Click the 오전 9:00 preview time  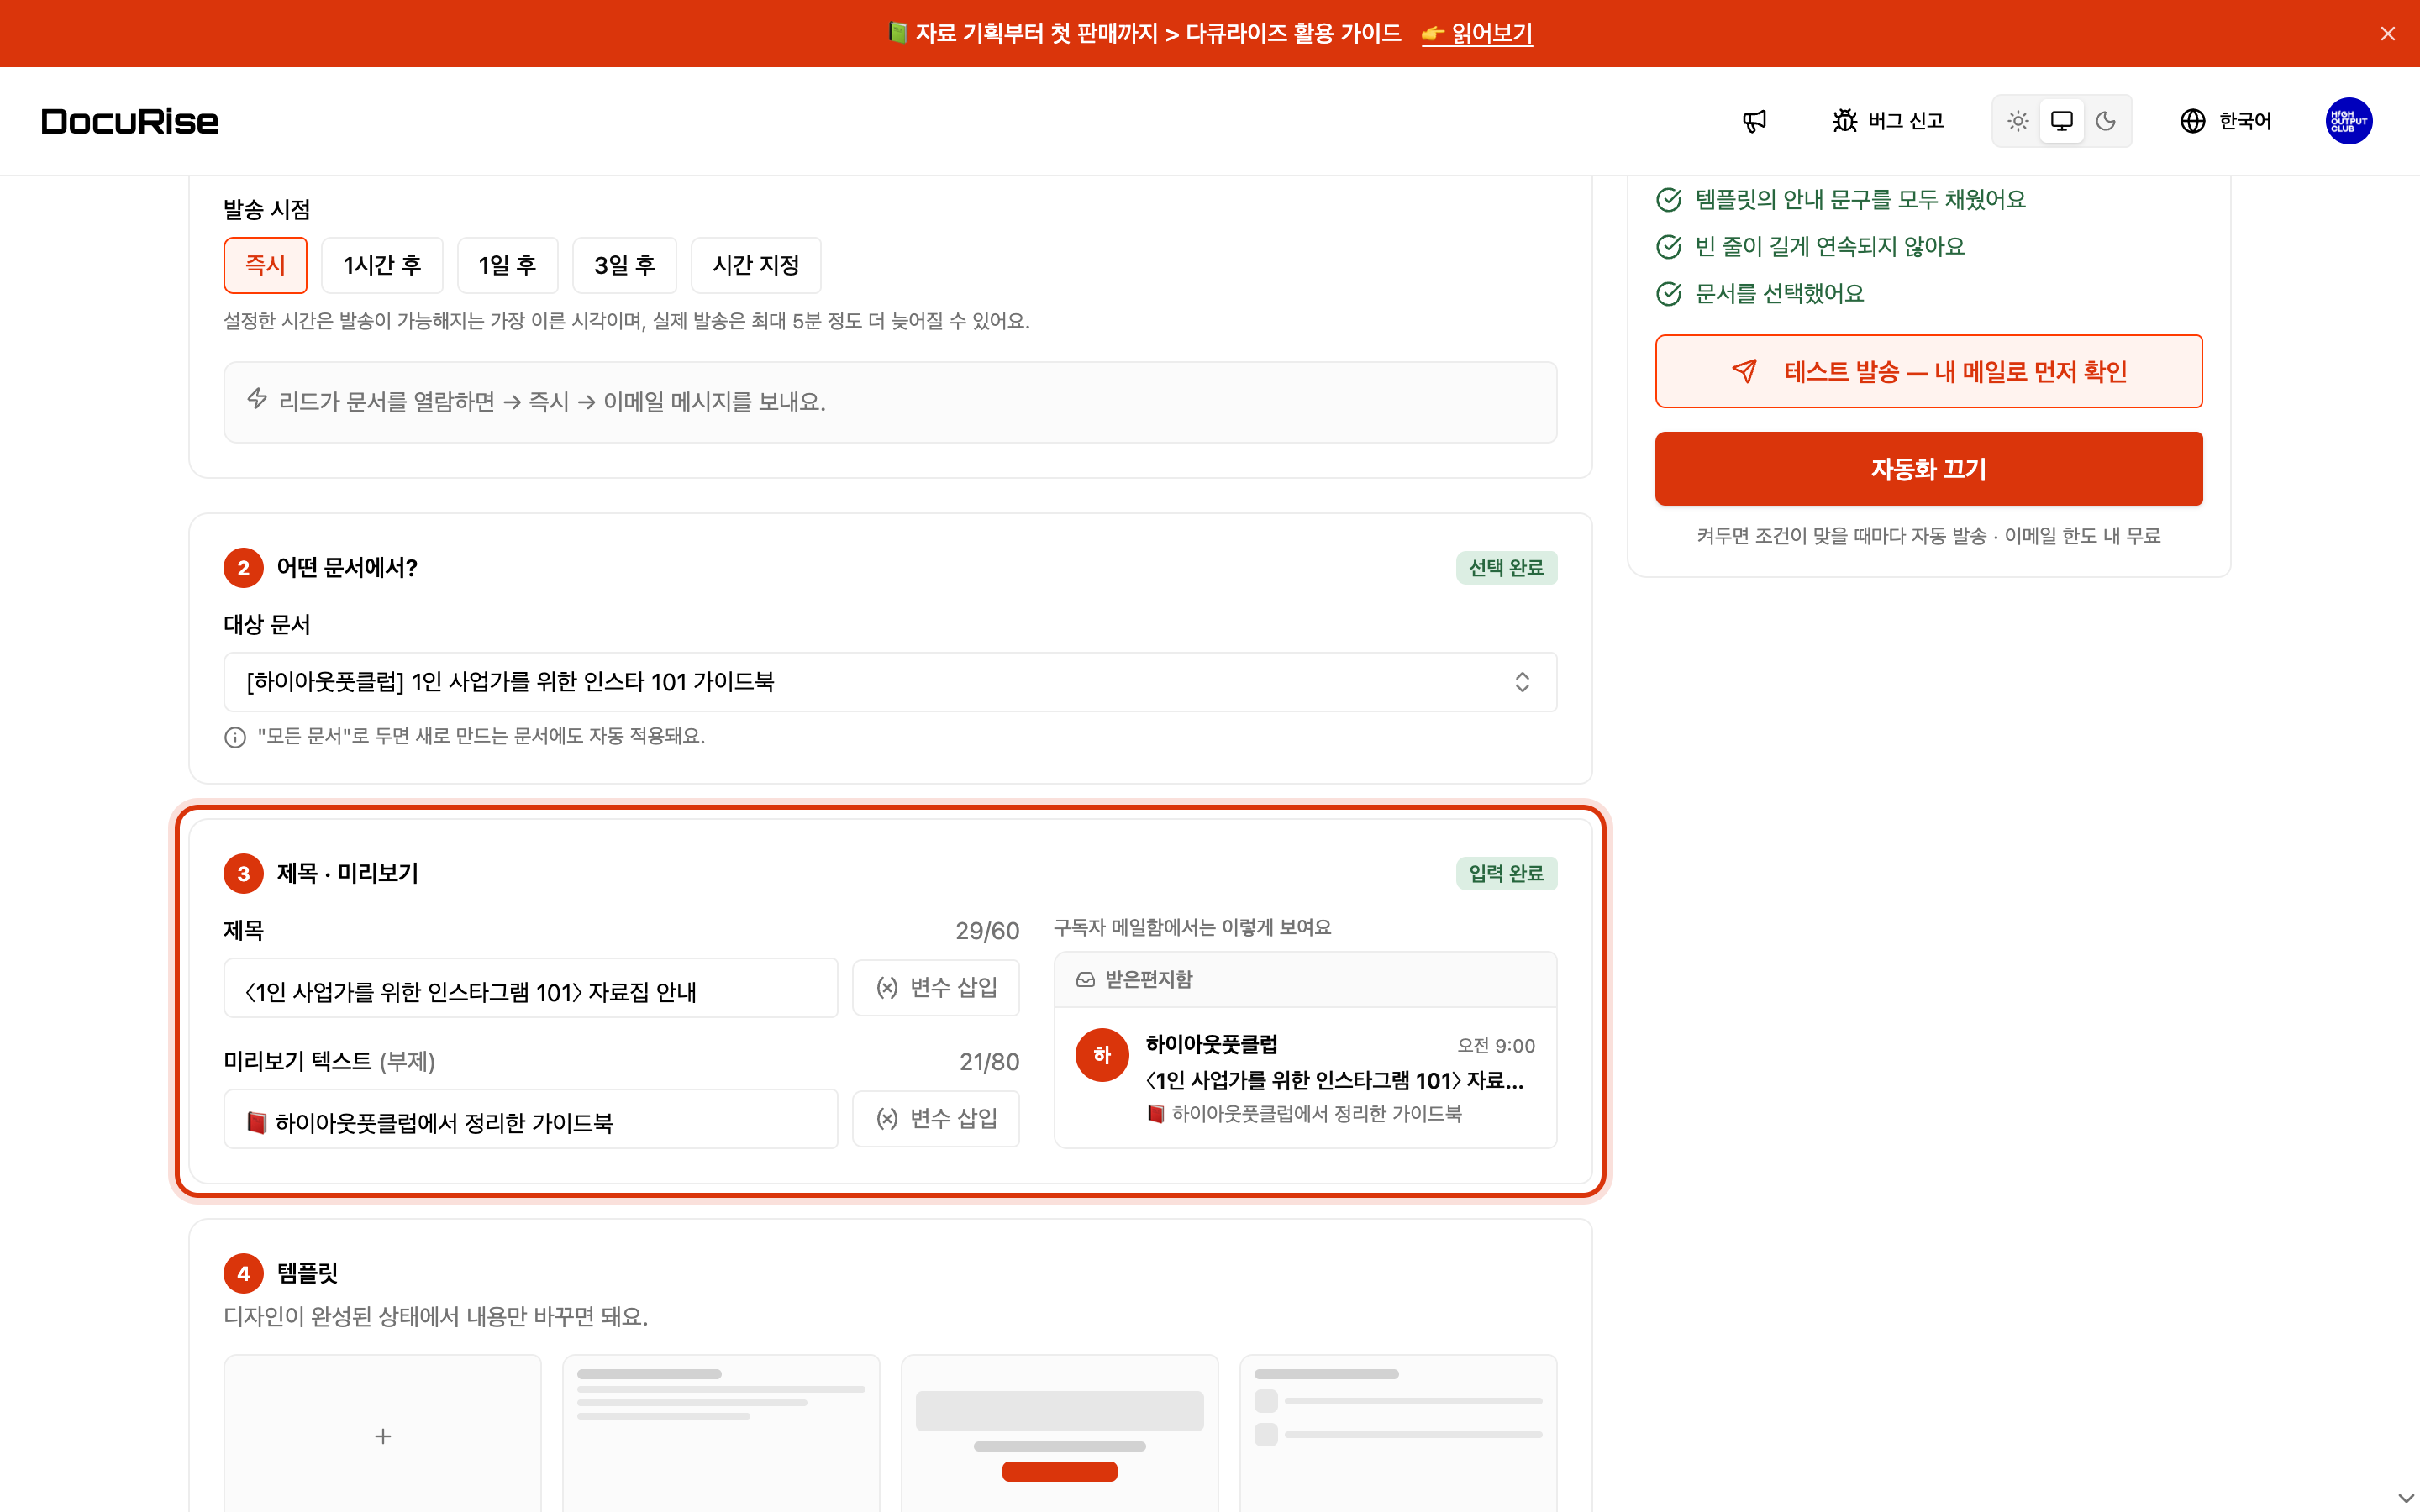click(x=1496, y=1046)
